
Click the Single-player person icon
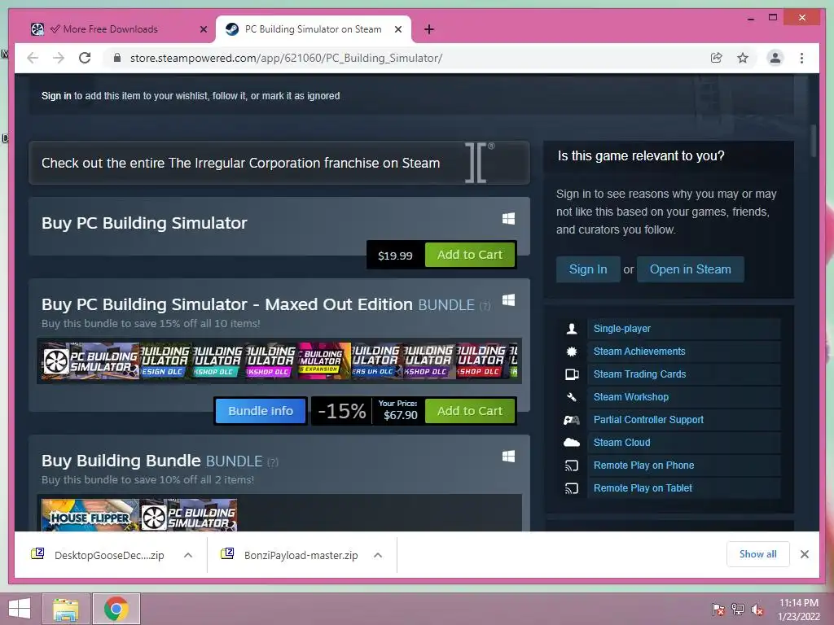(572, 329)
